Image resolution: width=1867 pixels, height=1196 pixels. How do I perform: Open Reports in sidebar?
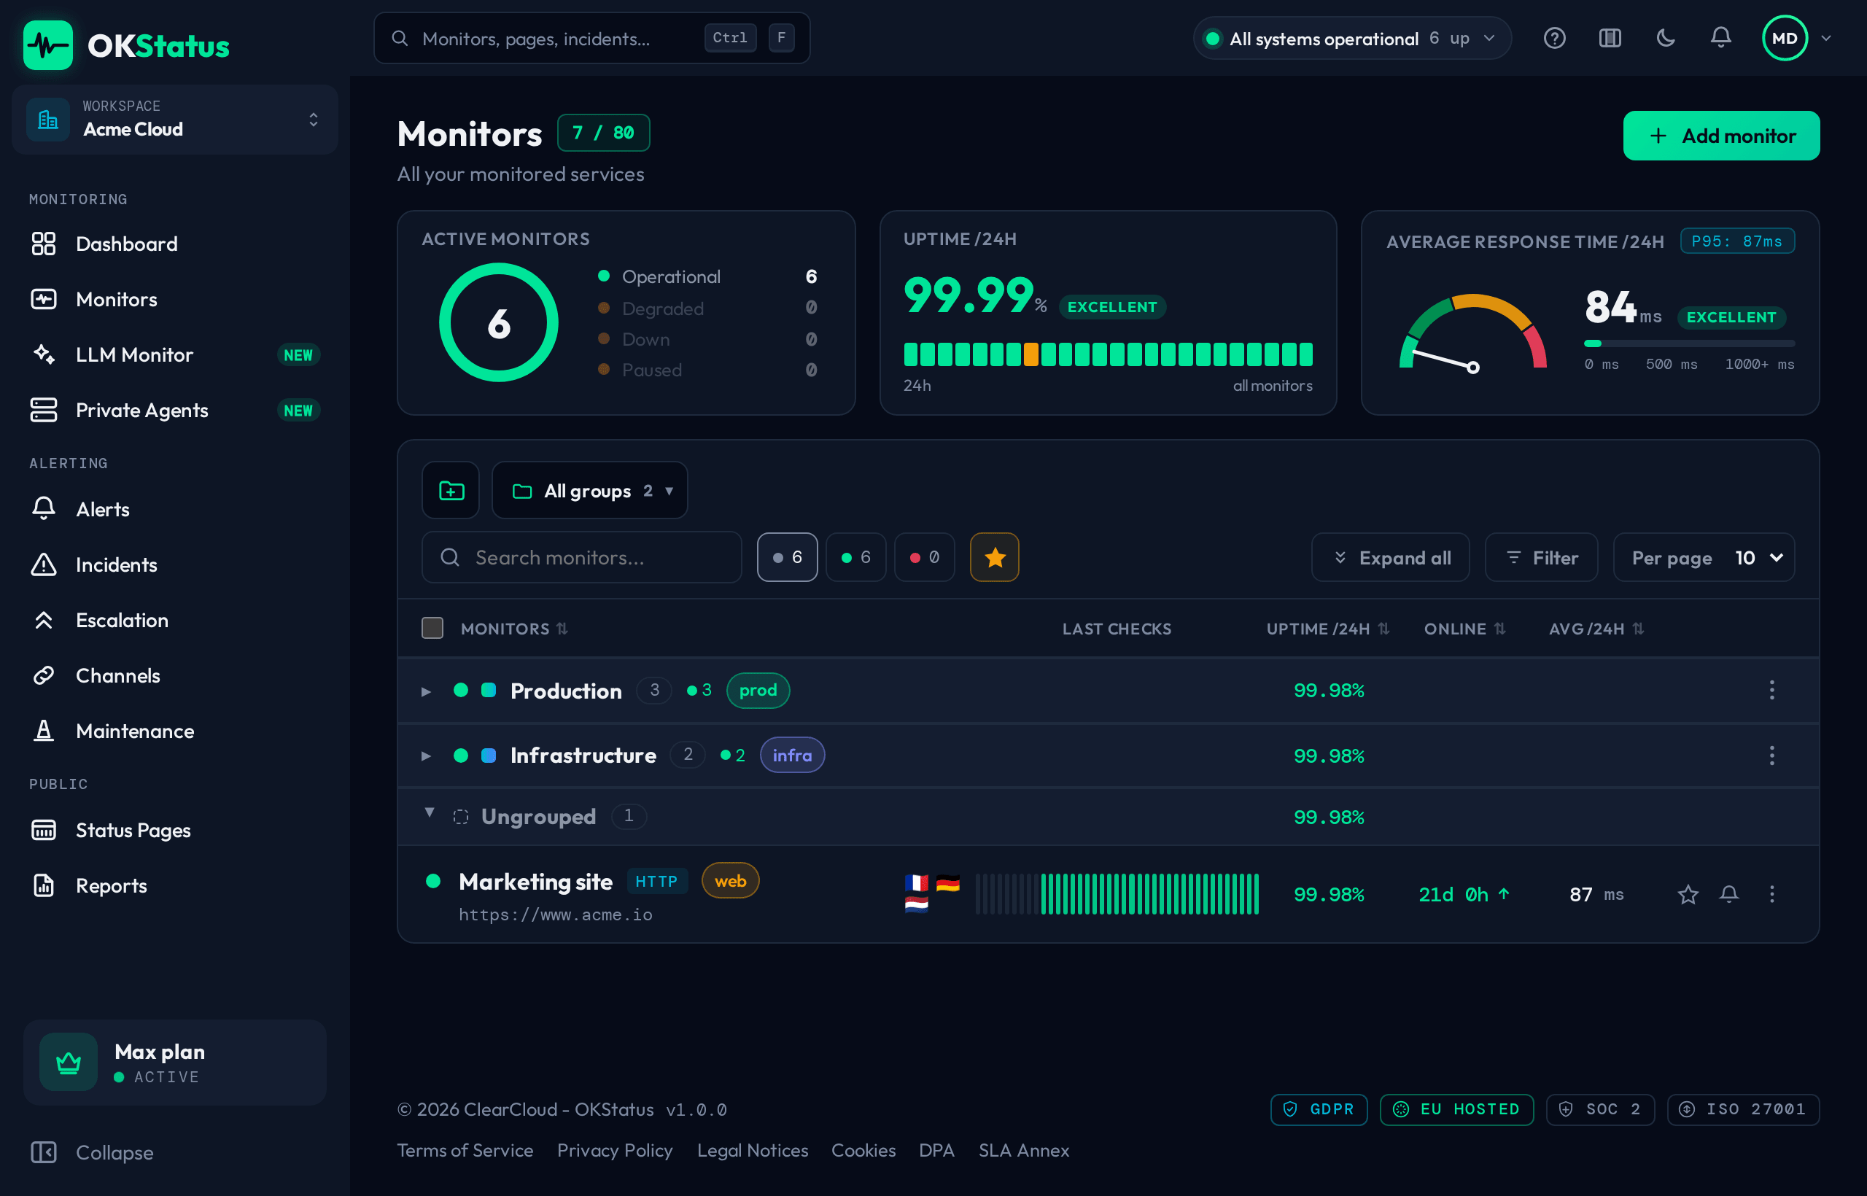[x=175, y=885]
